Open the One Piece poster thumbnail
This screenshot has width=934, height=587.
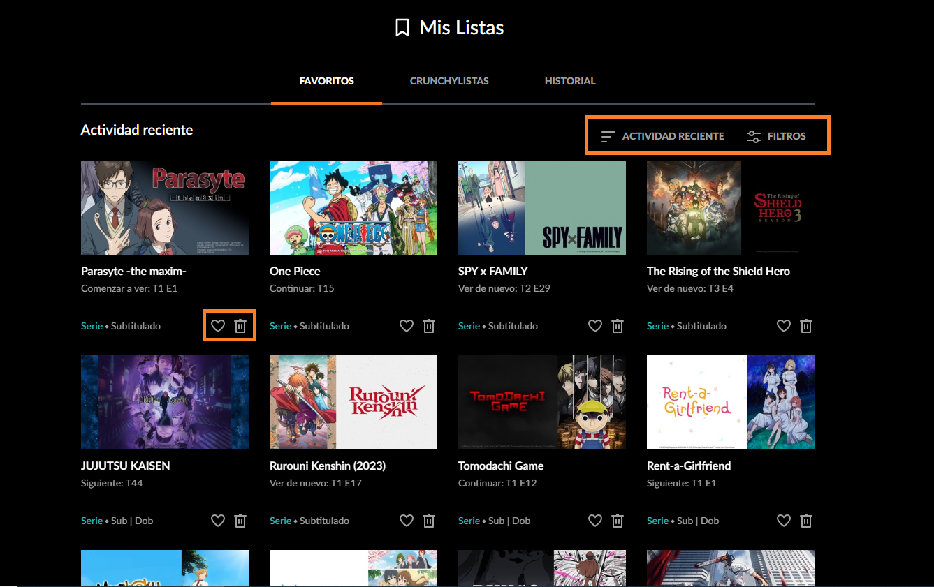coord(353,207)
